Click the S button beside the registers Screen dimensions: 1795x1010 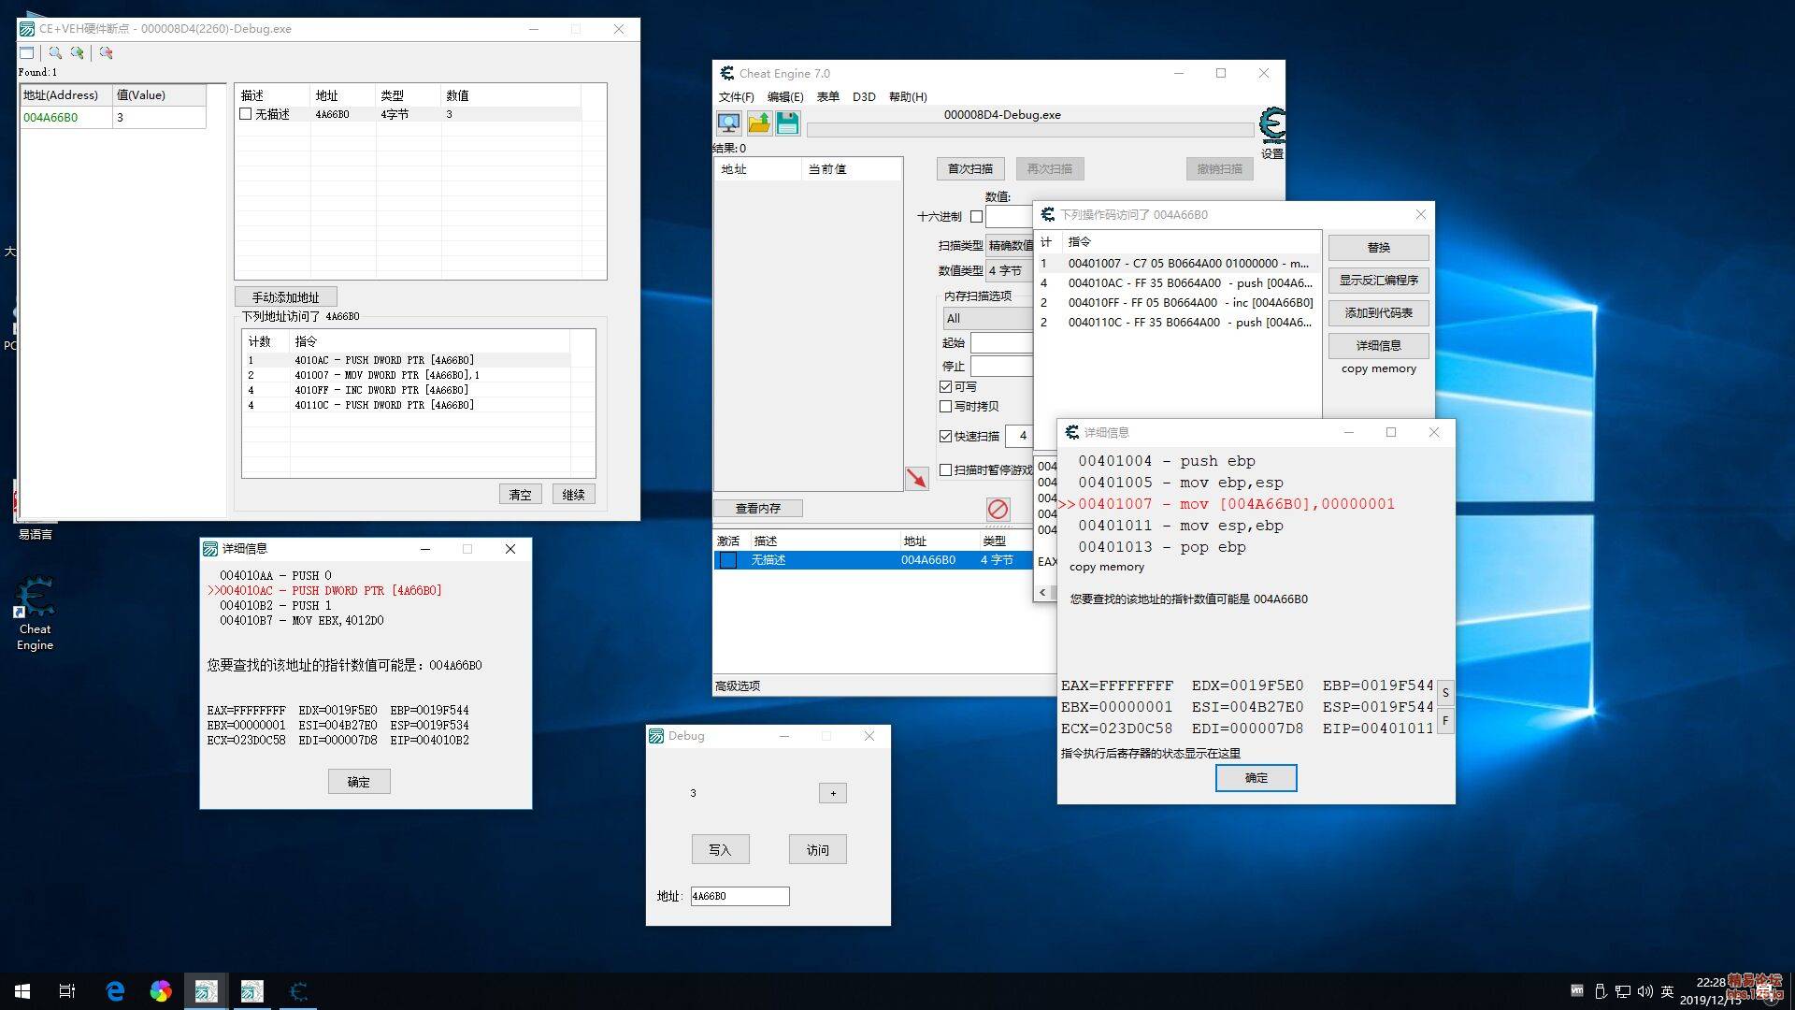(1445, 693)
